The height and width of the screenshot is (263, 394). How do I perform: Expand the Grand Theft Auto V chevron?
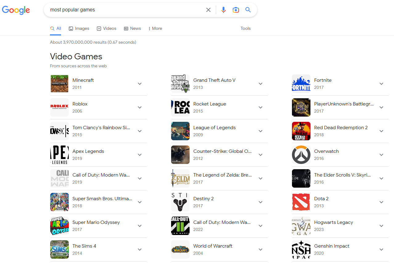click(261, 84)
